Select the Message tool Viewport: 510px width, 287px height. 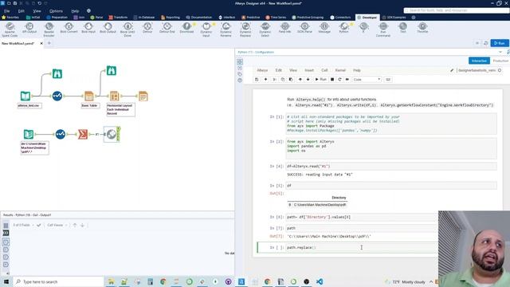[x=324, y=28]
